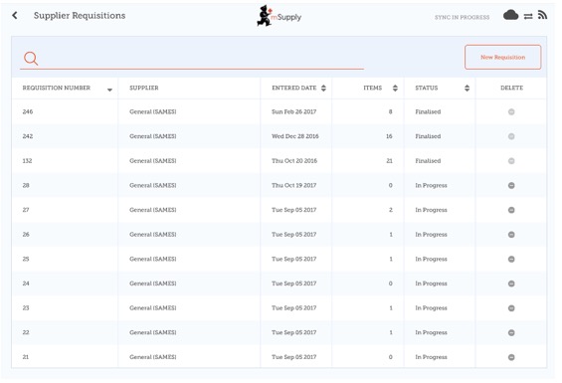Image resolution: width=562 pixels, height=383 pixels.
Task: Delete requisition 242
Action: pyautogui.click(x=511, y=136)
